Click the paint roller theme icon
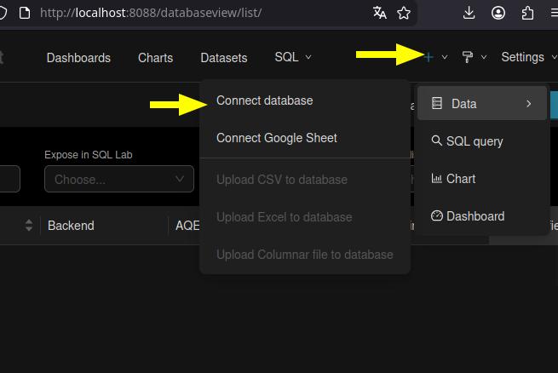Image resolution: width=558 pixels, height=373 pixels. (x=467, y=57)
